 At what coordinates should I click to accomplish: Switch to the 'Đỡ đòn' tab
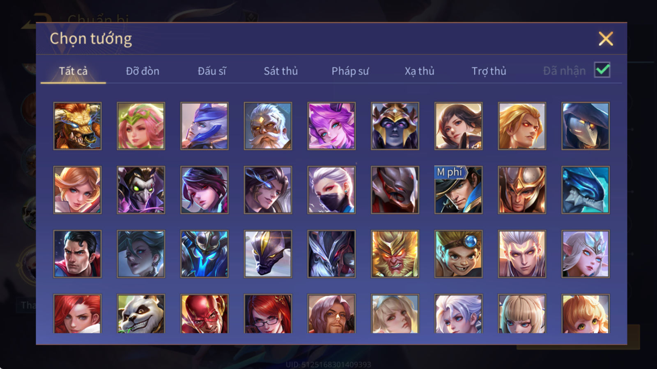point(142,71)
